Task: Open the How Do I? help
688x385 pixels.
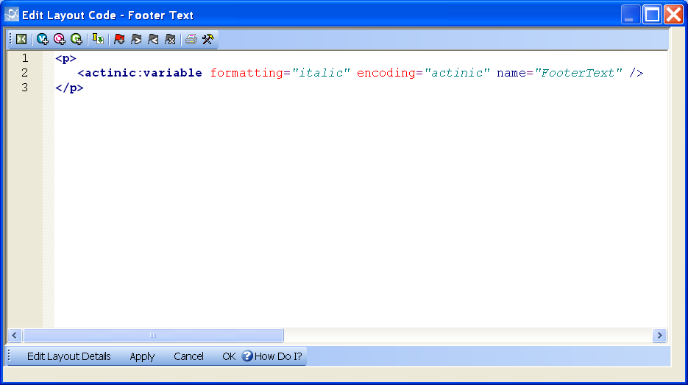Action: [272, 356]
